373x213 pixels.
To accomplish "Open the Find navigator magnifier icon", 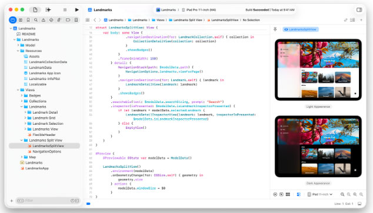I will pos(36,20).
